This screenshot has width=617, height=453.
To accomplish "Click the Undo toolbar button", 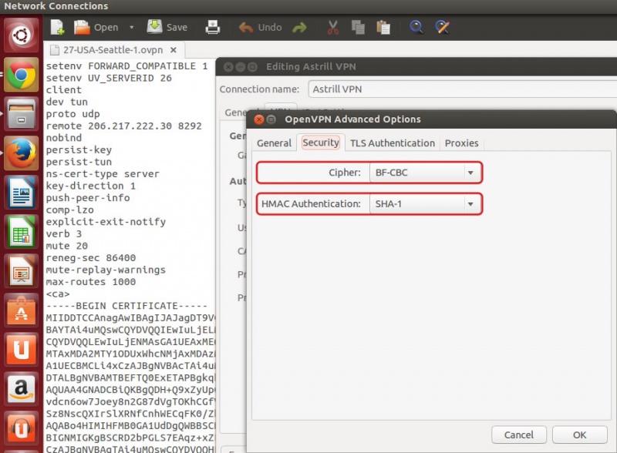I will (260, 27).
